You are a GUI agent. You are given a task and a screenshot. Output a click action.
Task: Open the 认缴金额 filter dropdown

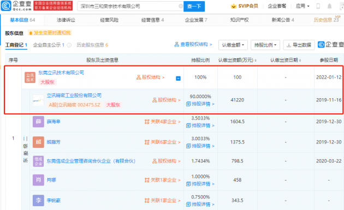(x=233, y=45)
